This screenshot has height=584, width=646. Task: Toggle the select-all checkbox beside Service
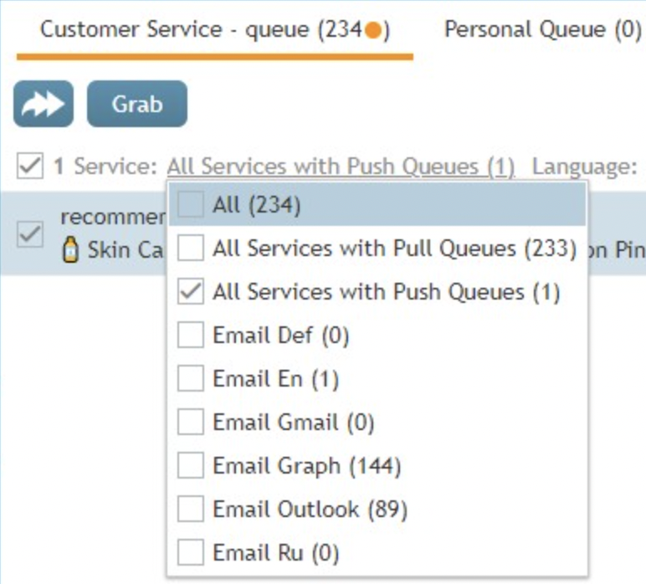click(x=29, y=166)
